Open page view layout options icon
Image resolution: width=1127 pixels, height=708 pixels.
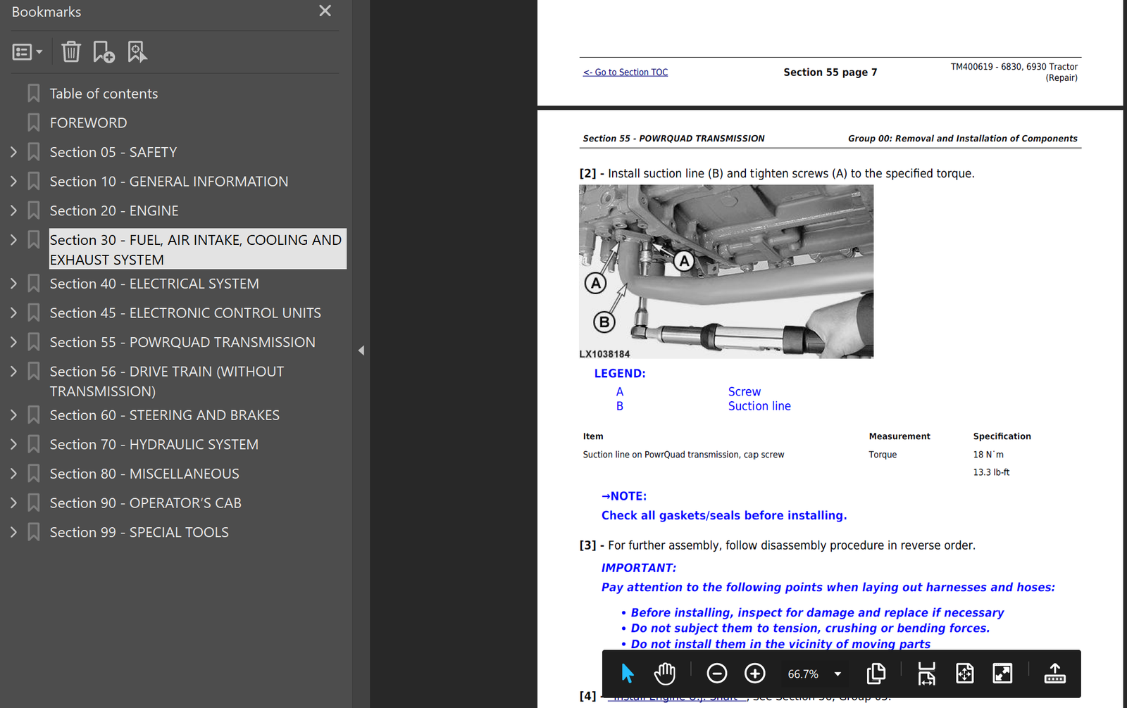(x=876, y=674)
